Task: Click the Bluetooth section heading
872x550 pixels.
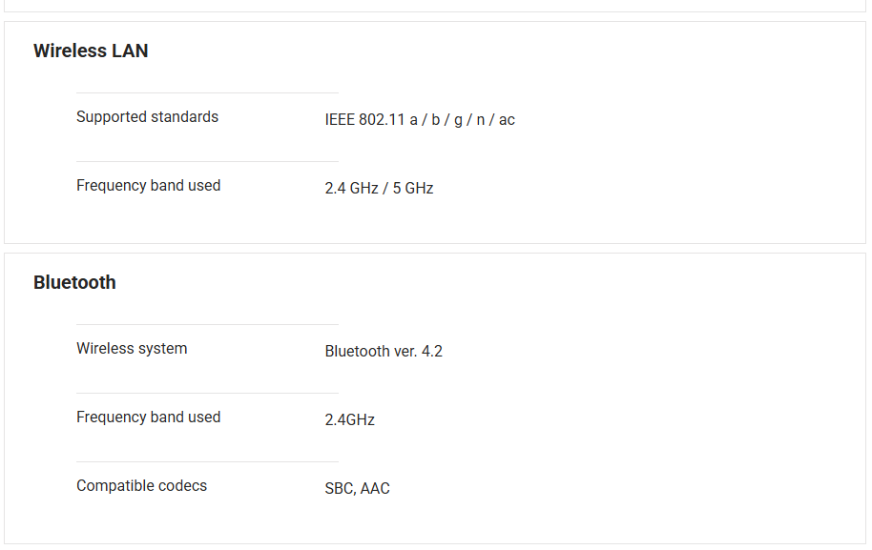Action: point(74,283)
